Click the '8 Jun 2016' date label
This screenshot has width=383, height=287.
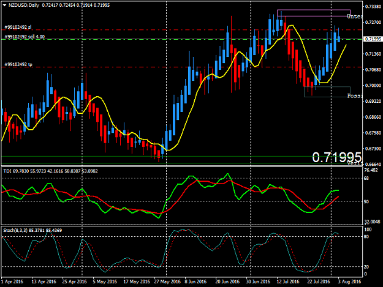coord(195,281)
